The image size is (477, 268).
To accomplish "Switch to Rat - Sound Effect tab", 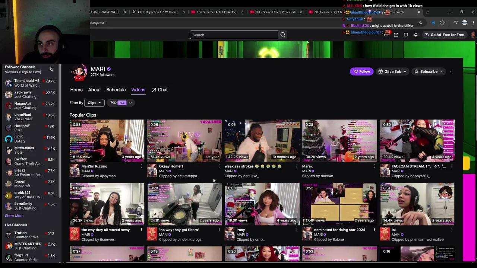I will [275, 12].
